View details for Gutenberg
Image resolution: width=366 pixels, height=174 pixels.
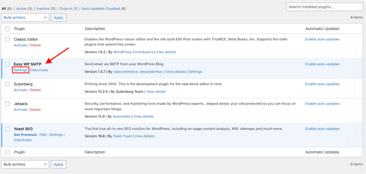tap(156, 92)
